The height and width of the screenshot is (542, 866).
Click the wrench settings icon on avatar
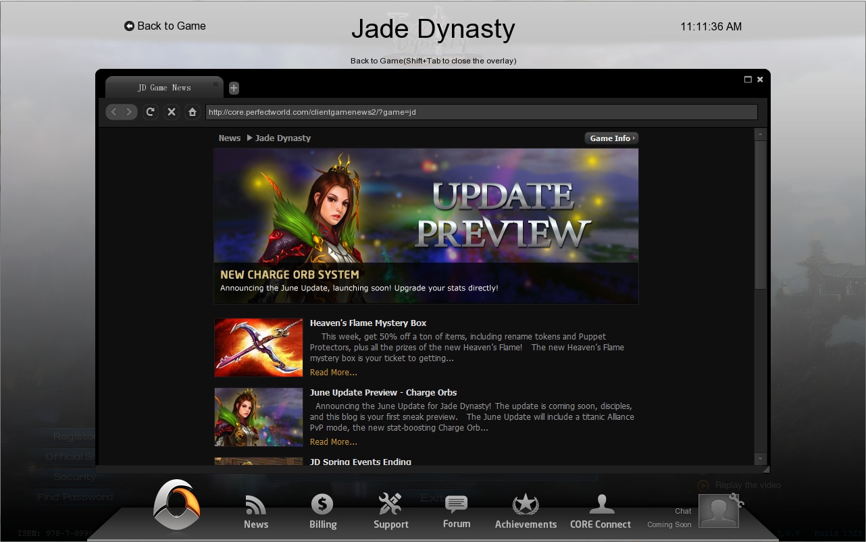(736, 500)
